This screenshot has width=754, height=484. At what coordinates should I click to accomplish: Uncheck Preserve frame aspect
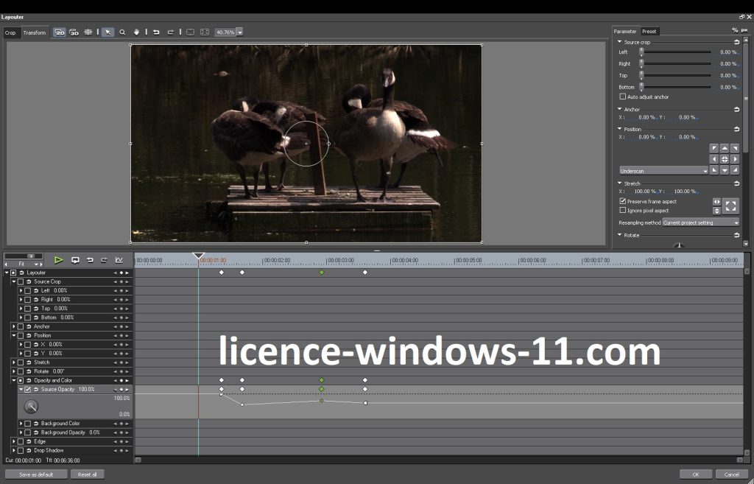click(623, 201)
